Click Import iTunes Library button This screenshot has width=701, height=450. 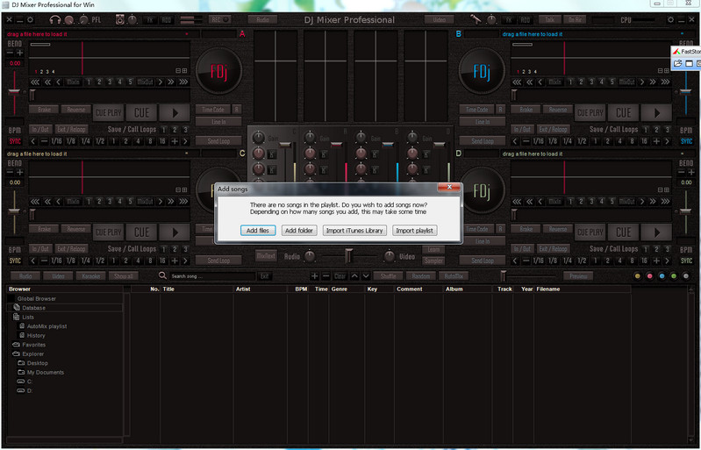coord(354,231)
